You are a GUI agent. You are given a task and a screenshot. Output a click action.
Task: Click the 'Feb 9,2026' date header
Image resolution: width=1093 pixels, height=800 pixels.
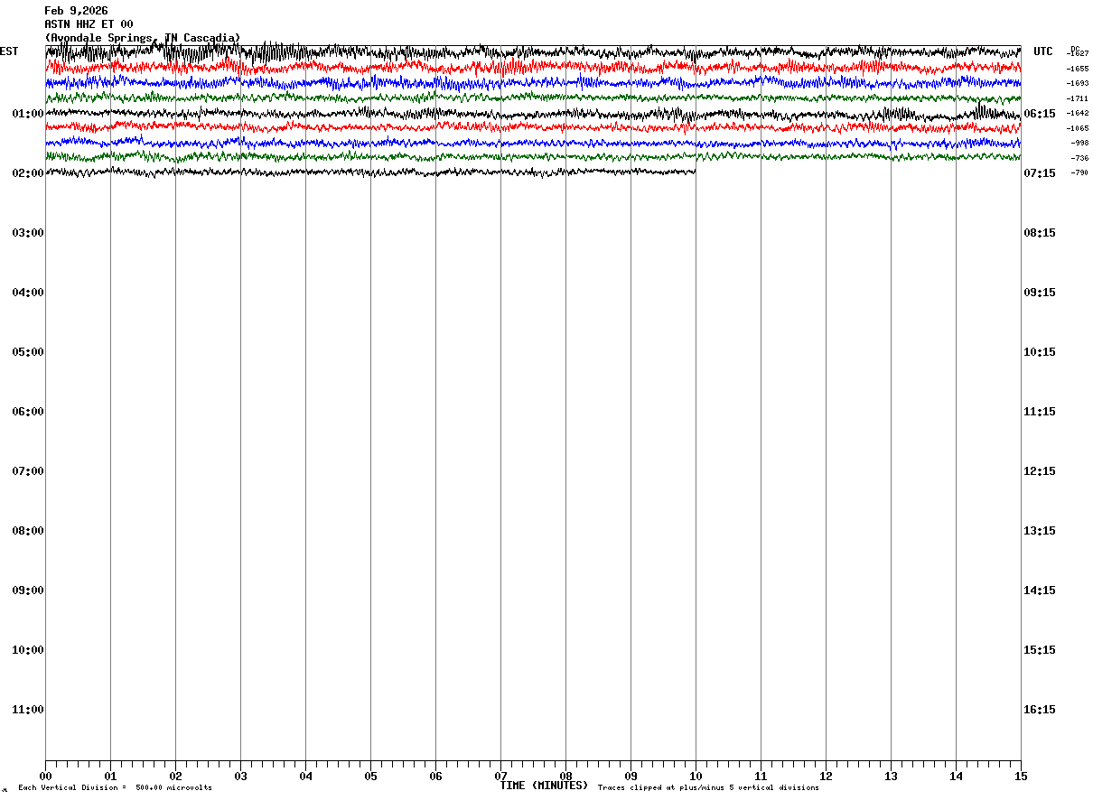pos(76,11)
